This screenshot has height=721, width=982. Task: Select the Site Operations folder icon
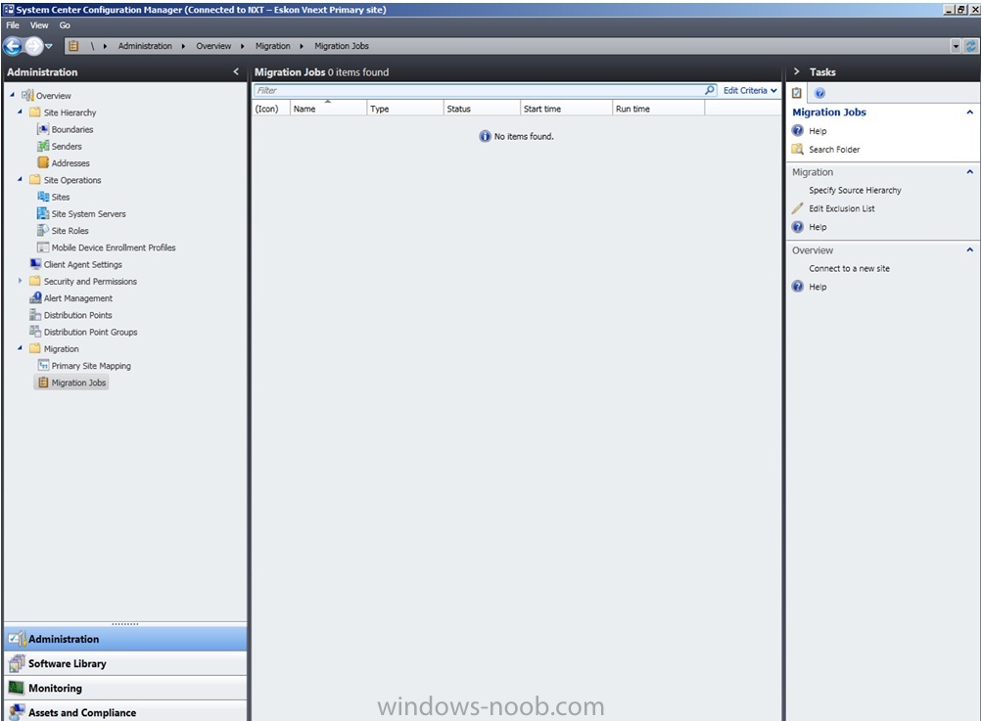[35, 180]
